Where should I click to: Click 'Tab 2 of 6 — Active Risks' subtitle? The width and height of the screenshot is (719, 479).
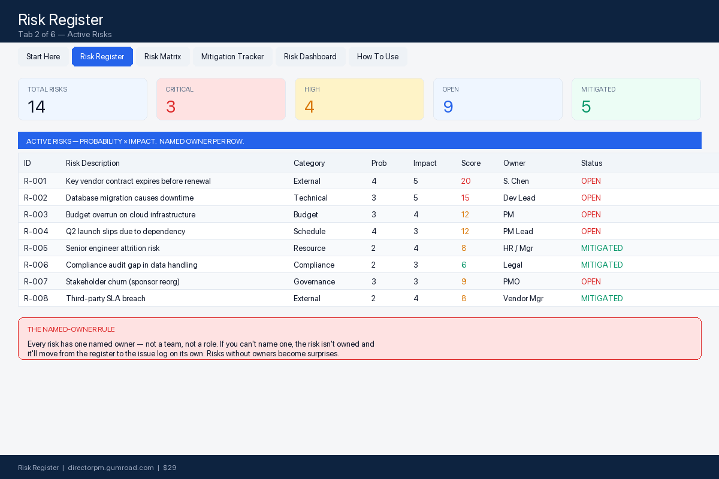(65, 35)
